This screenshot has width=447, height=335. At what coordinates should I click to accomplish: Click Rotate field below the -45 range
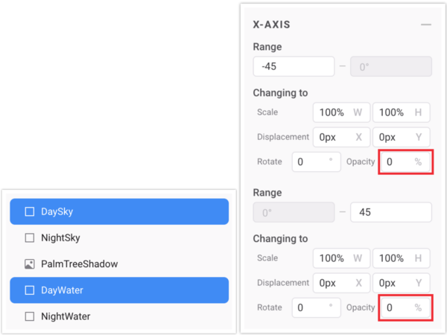(317, 162)
